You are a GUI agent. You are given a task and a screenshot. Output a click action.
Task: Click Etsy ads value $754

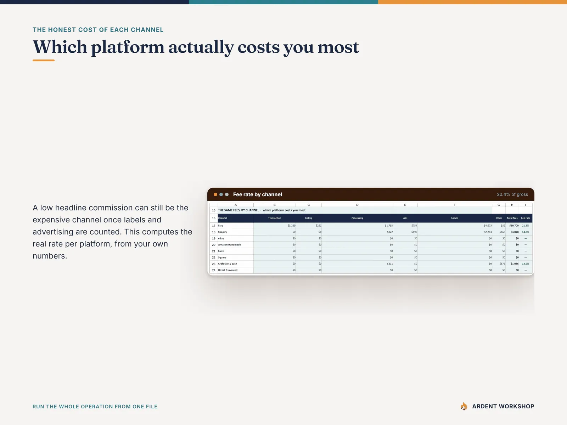(x=414, y=226)
